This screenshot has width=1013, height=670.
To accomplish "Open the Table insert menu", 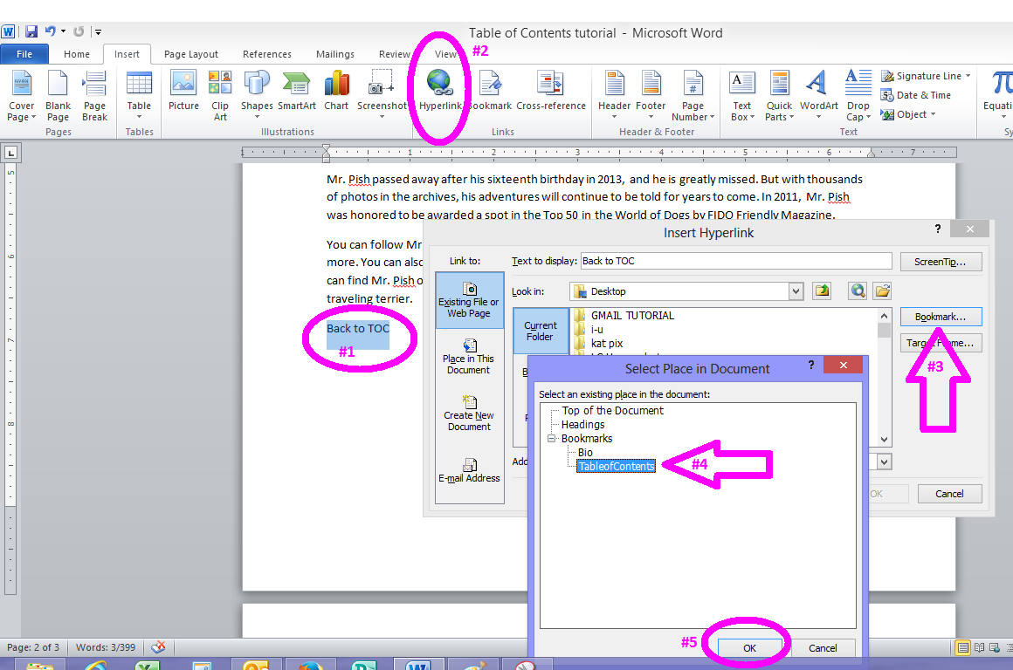I will 139,96.
